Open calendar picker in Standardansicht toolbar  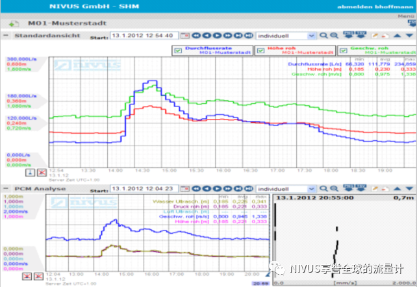click(185, 35)
